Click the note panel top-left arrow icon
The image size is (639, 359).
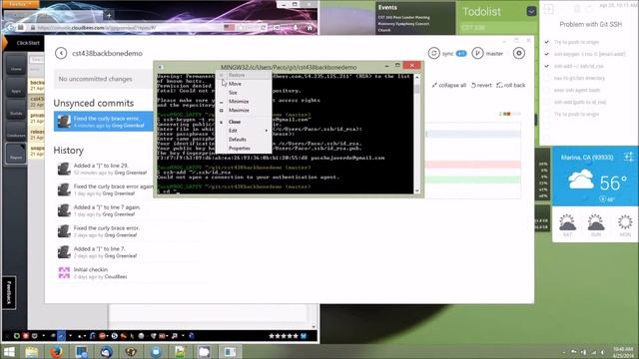tap(548, 9)
